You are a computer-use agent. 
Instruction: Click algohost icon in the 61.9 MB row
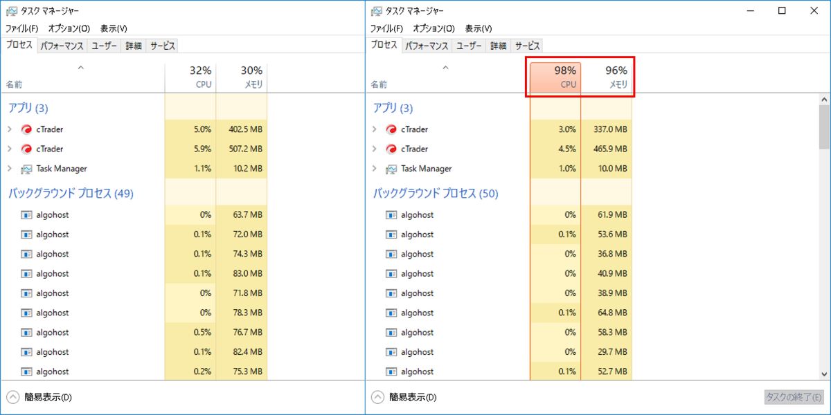pyautogui.click(x=391, y=215)
